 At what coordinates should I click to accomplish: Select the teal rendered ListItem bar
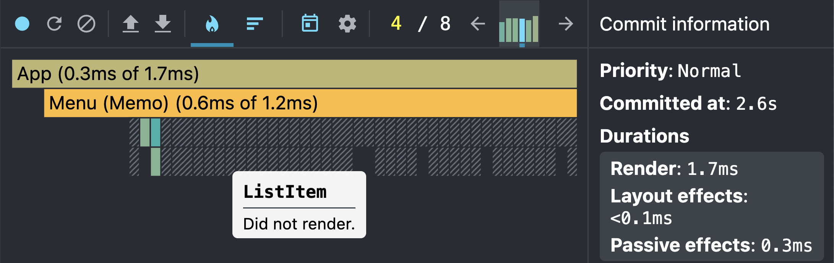[x=156, y=132]
